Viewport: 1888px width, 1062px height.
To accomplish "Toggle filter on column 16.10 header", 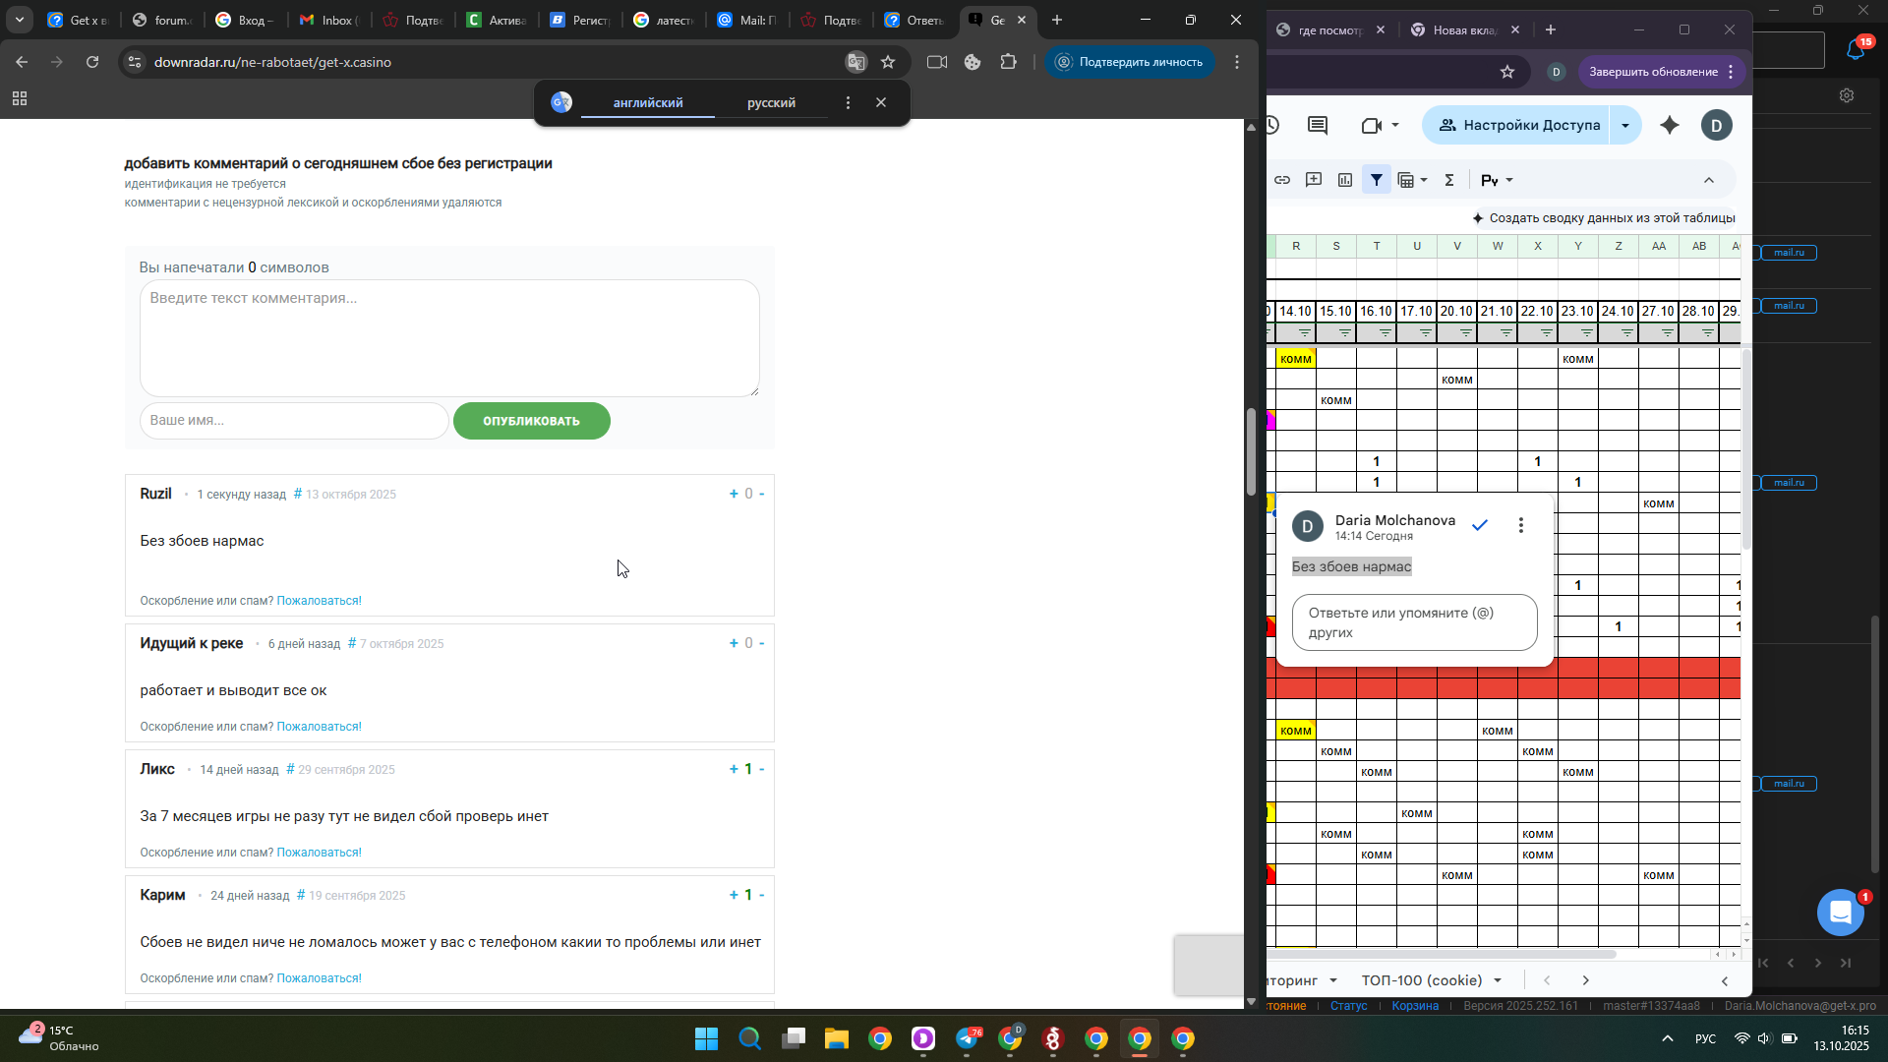I will 1385,333.
